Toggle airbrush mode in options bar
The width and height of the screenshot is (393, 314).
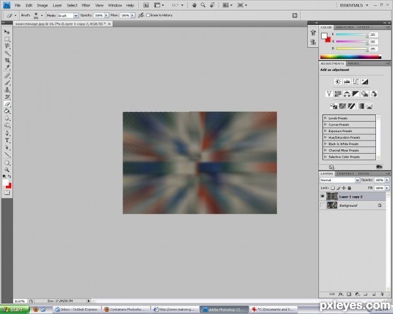141,15
